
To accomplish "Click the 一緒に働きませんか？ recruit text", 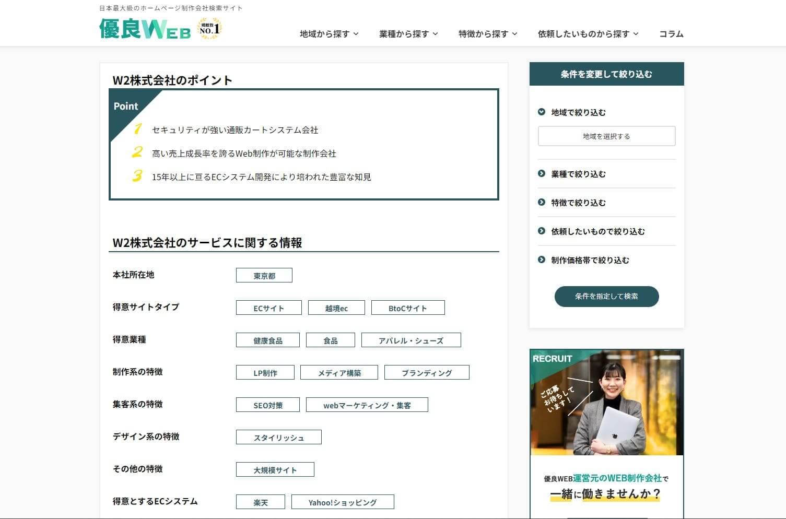I will pos(606,494).
